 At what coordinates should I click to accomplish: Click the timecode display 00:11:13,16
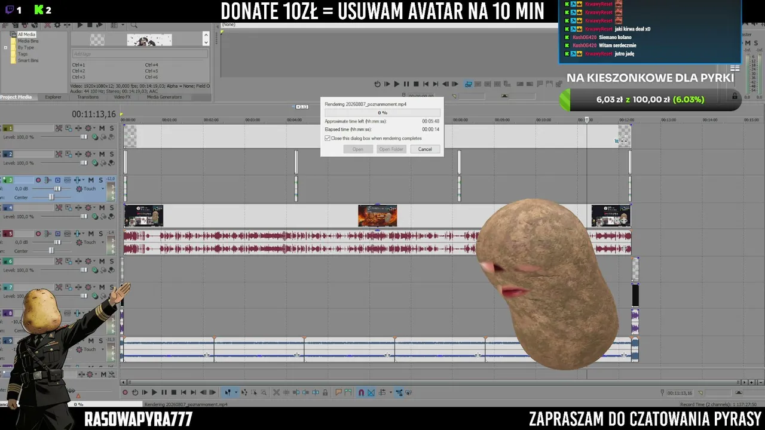(94, 114)
